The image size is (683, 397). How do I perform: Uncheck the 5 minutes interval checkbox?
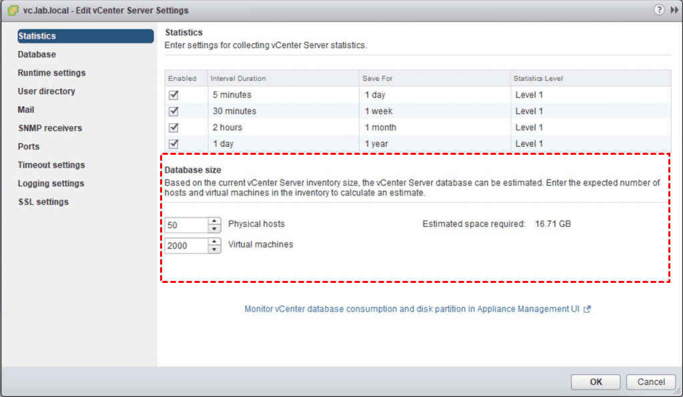(173, 95)
